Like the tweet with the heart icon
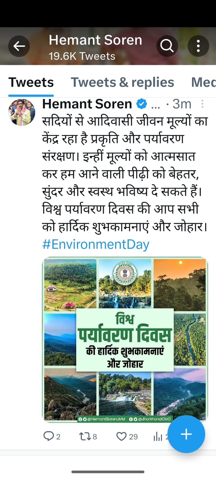 [121, 436]
